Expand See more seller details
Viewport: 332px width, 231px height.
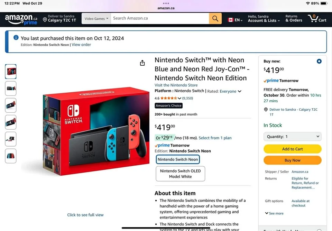(274, 213)
